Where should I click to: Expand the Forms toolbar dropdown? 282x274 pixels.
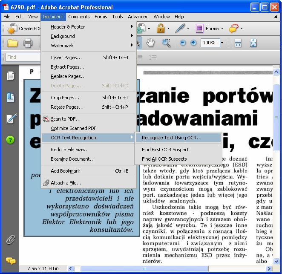222,29
